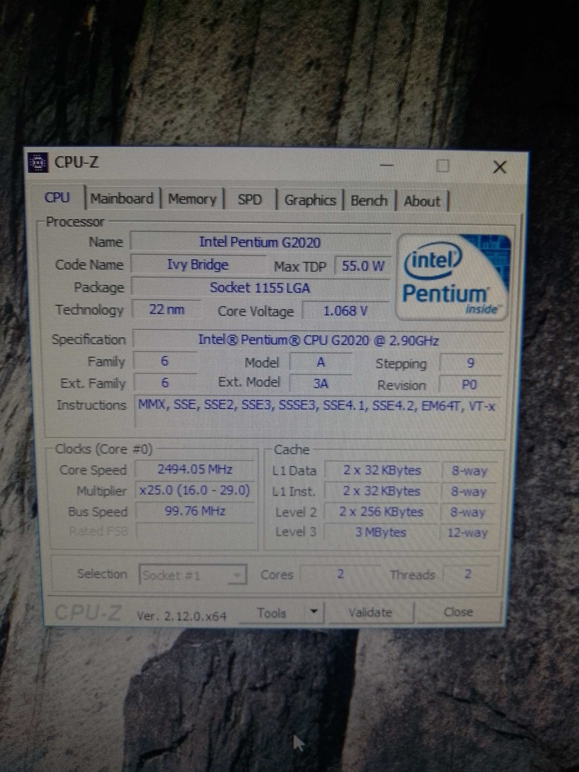Click the Validate button

(x=371, y=613)
